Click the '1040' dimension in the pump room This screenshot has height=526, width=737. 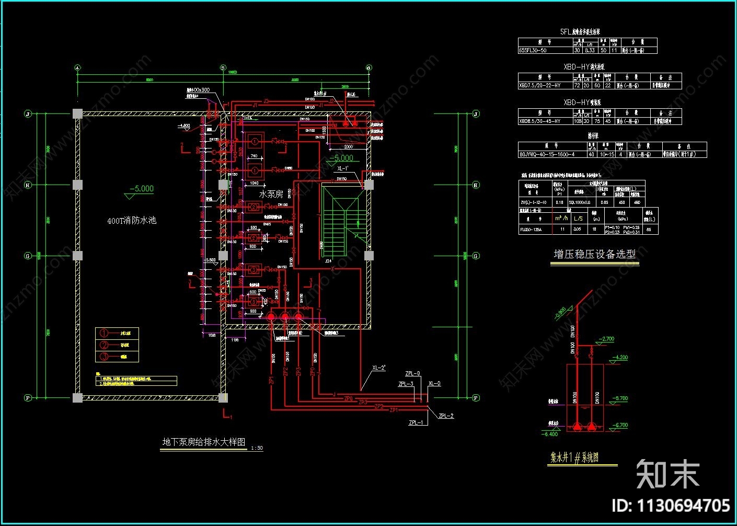click(254, 184)
